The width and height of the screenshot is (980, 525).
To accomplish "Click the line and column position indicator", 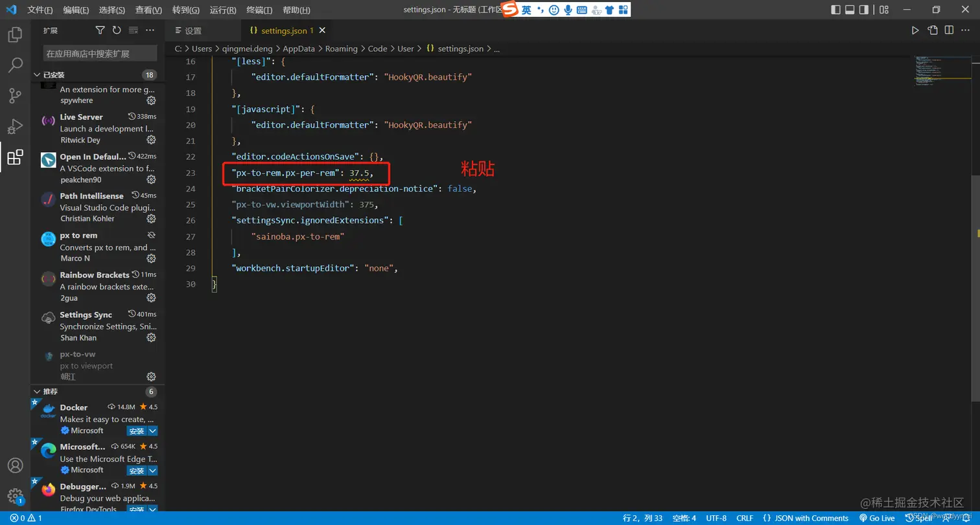I will click(642, 518).
